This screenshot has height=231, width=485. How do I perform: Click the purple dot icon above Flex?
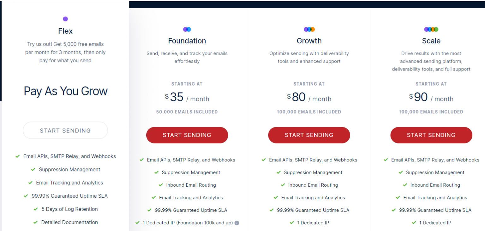tap(65, 19)
